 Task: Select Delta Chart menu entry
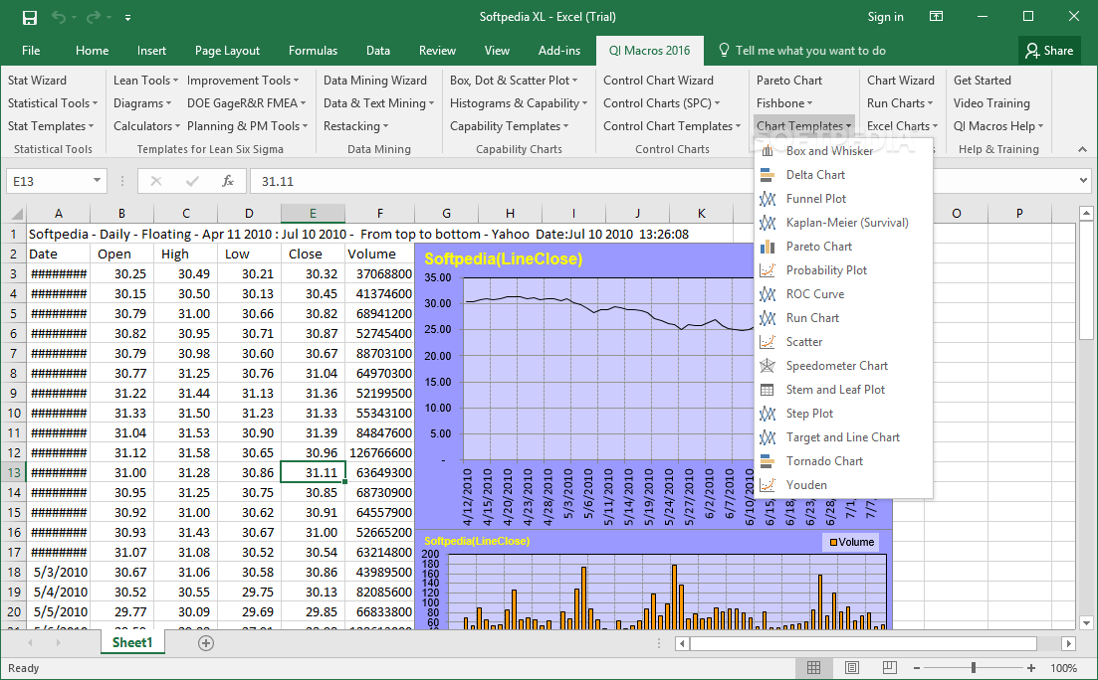[x=843, y=175]
